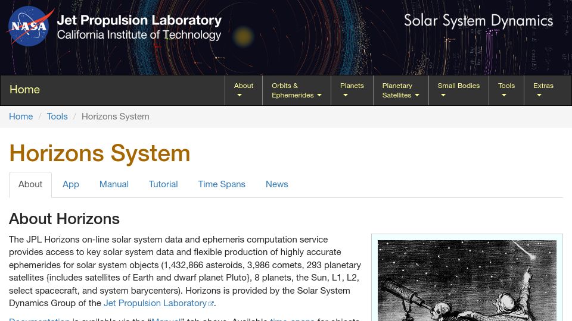This screenshot has width=572, height=321.
Task: Click the astronomer telescope illustration
Action: pyautogui.click(x=467, y=281)
